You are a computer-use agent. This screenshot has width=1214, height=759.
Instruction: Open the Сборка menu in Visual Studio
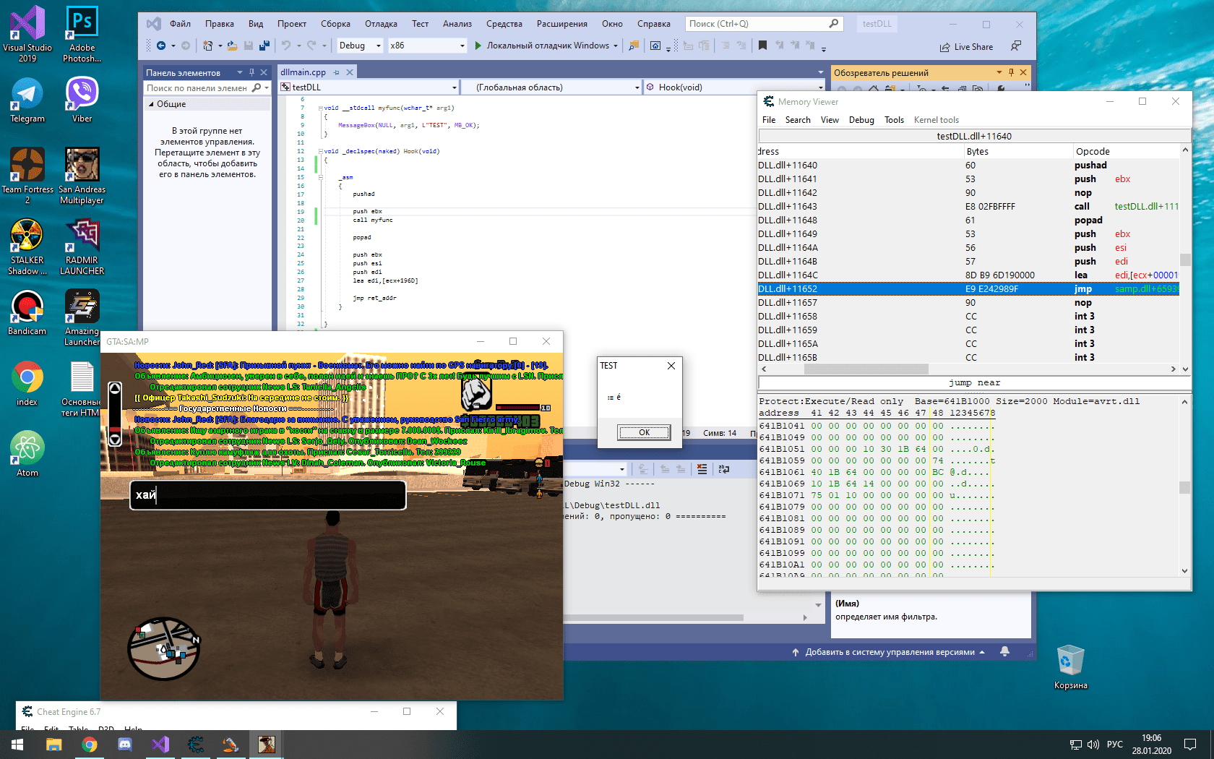tap(335, 24)
